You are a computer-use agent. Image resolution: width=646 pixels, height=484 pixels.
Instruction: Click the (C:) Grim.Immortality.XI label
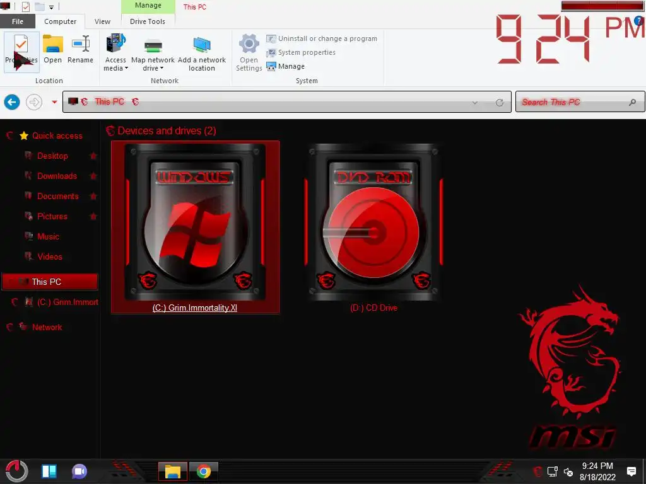coord(195,308)
